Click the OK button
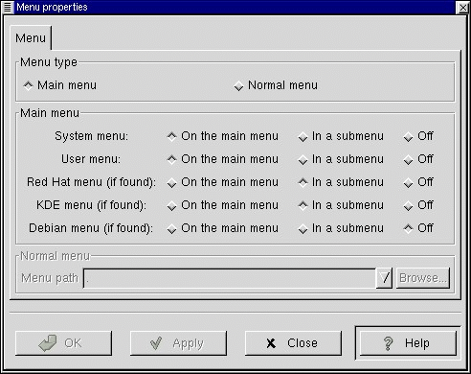The height and width of the screenshot is (374, 471). (63, 343)
